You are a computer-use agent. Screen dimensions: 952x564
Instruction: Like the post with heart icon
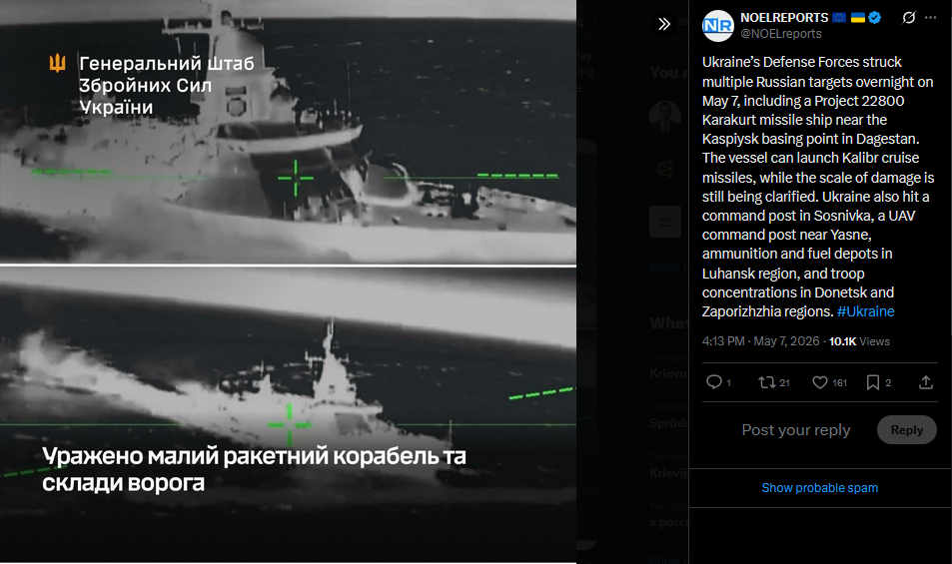point(820,382)
